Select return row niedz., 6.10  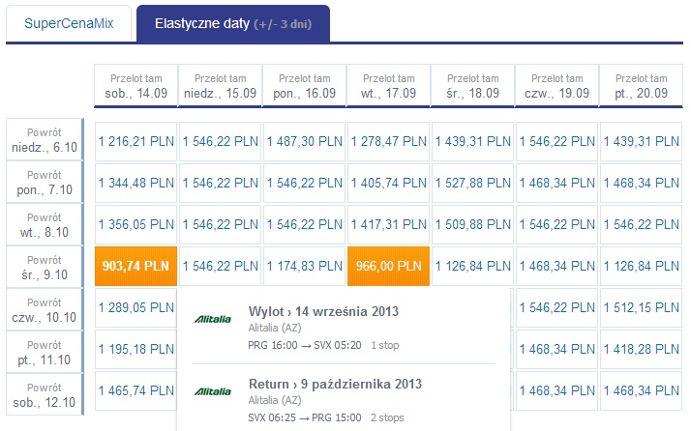point(45,139)
